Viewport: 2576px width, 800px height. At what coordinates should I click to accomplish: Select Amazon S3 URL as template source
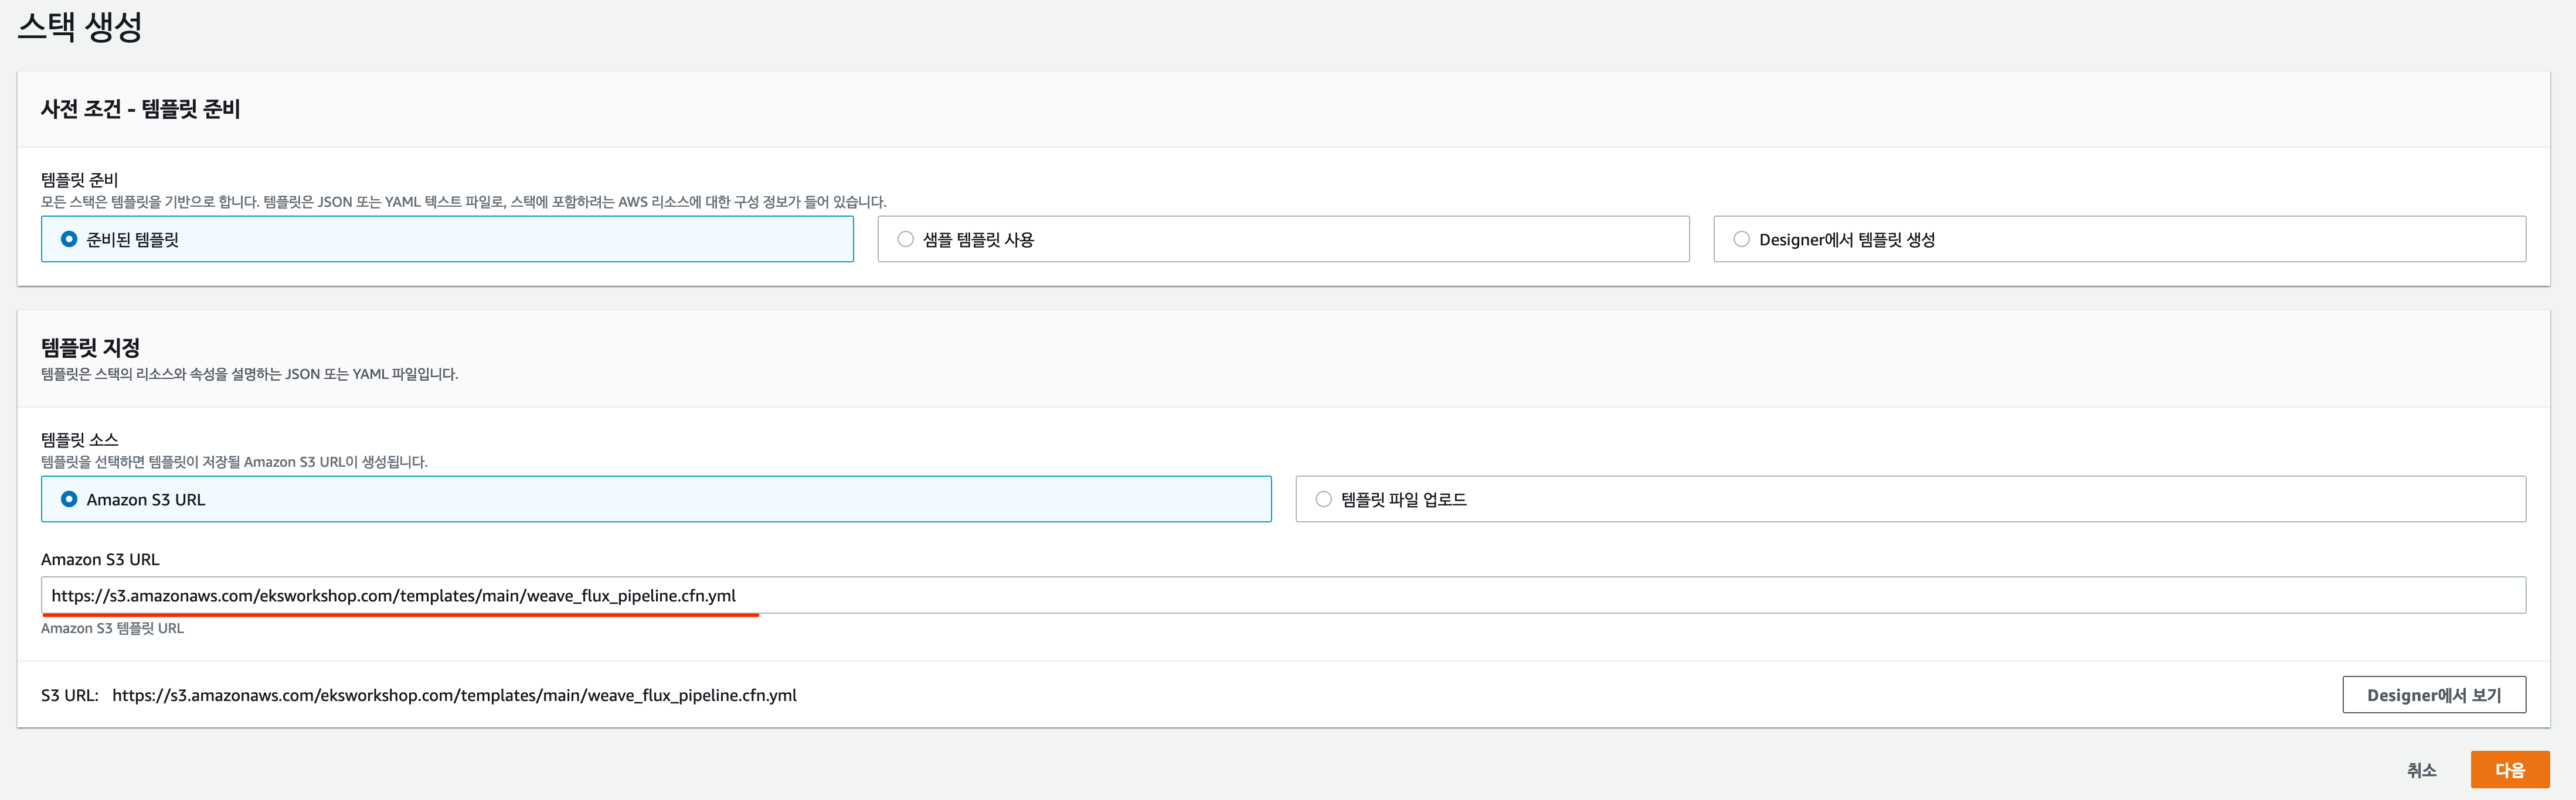pos(656,500)
